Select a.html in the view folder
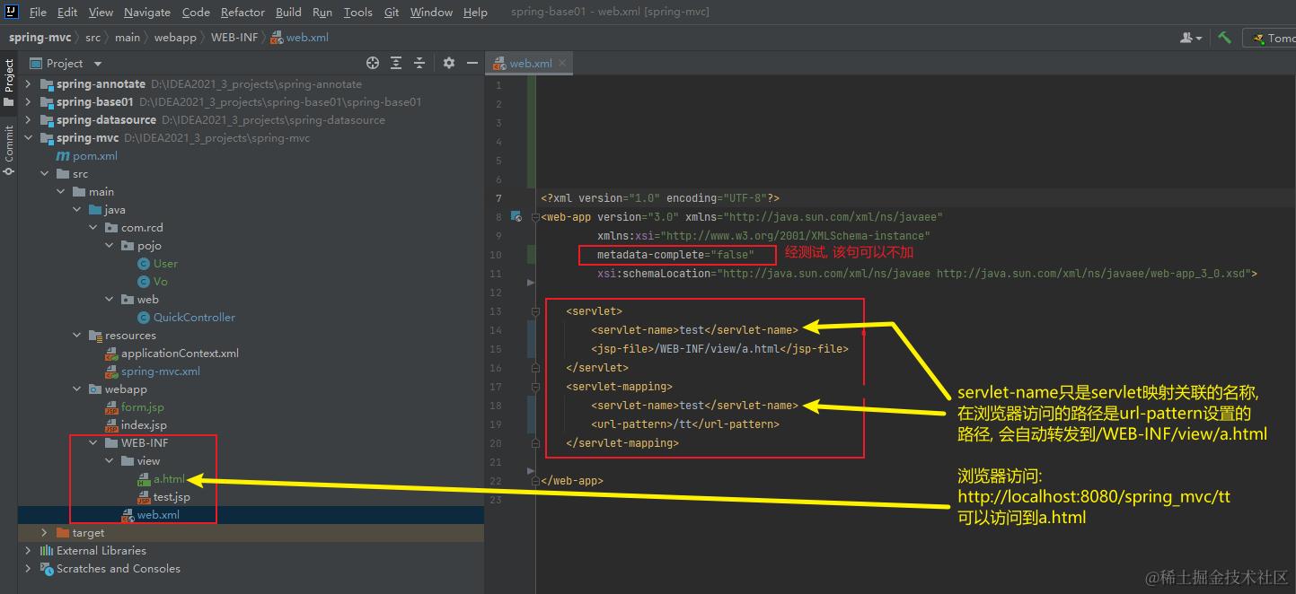Screen dimensions: 1296x594 (x=170, y=479)
